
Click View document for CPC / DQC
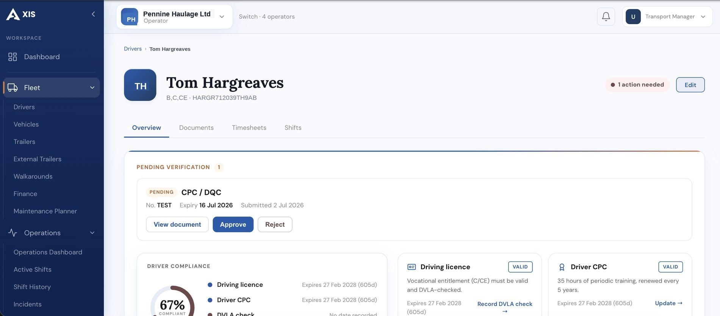[177, 225]
